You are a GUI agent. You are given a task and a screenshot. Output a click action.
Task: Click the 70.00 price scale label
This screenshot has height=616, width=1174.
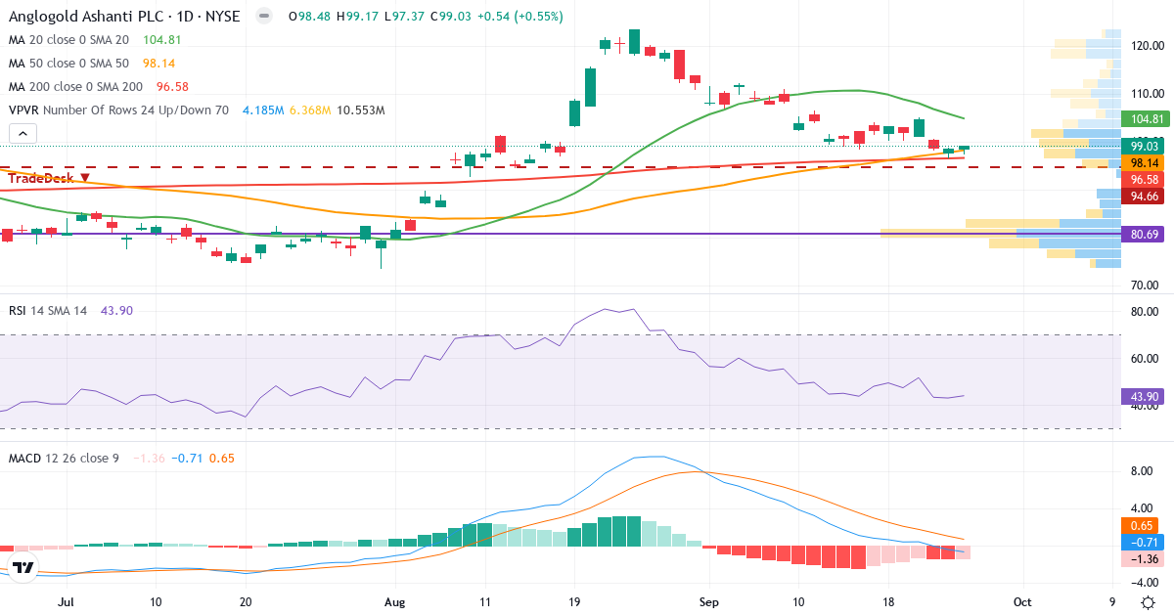1146,286
